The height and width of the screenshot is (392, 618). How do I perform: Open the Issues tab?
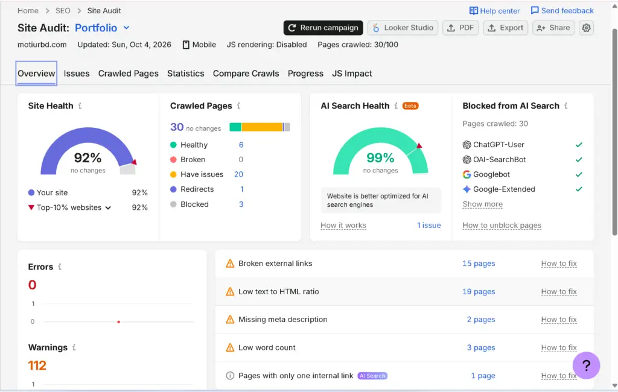(x=77, y=74)
